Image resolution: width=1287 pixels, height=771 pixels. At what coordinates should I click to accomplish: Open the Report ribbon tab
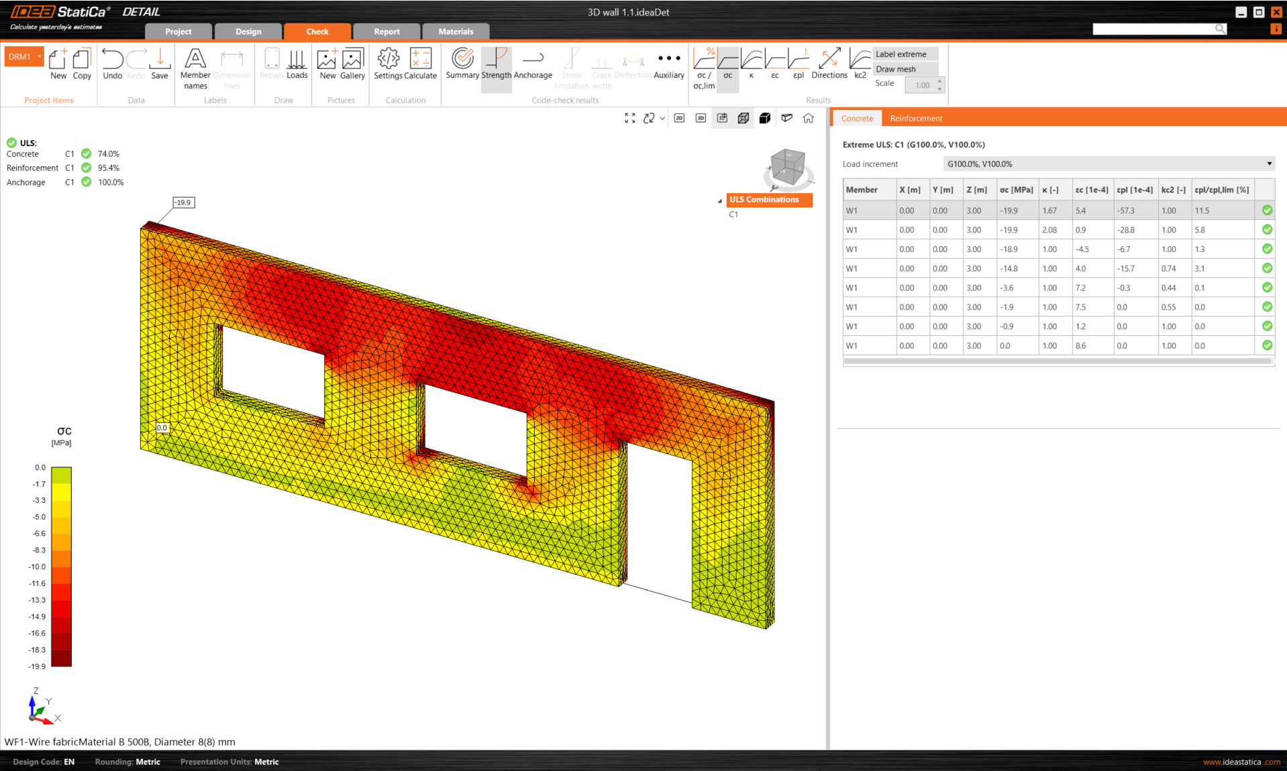(387, 32)
